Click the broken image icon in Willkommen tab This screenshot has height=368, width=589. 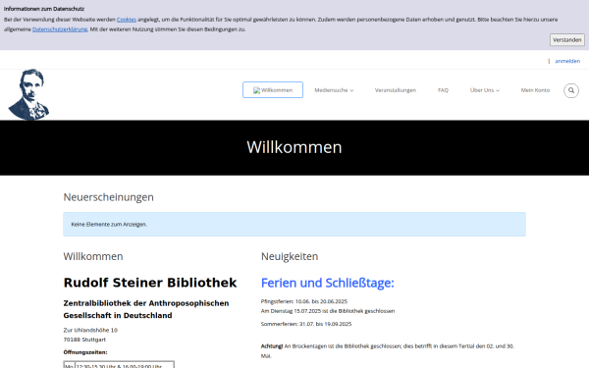(x=256, y=90)
